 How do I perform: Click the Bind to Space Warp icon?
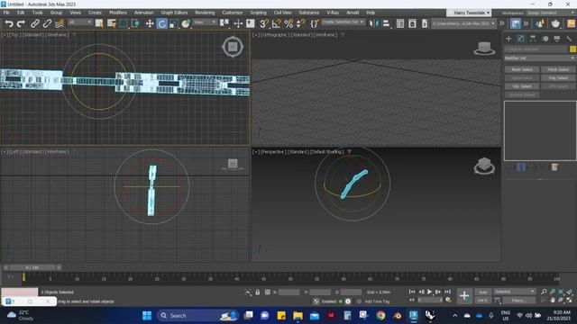click(59, 23)
